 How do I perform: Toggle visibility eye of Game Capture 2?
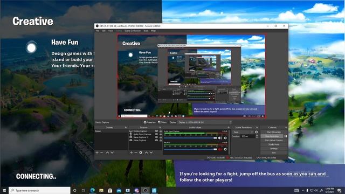[156, 137]
